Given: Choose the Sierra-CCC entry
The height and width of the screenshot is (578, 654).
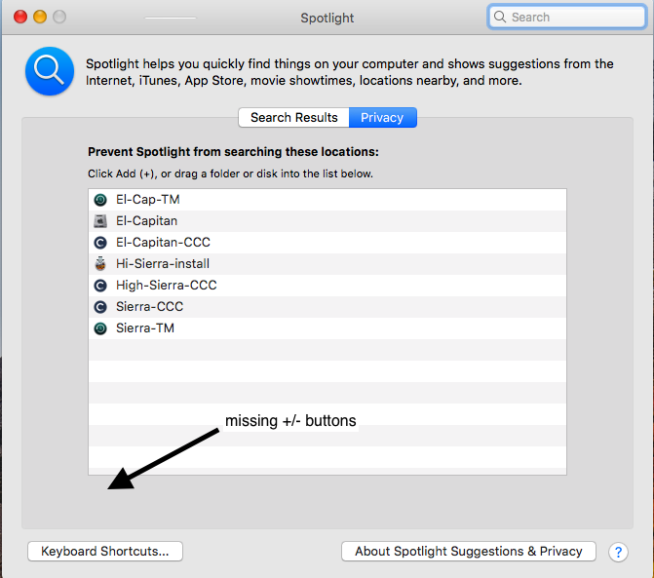Looking at the screenshot, I should tap(327, 307).
